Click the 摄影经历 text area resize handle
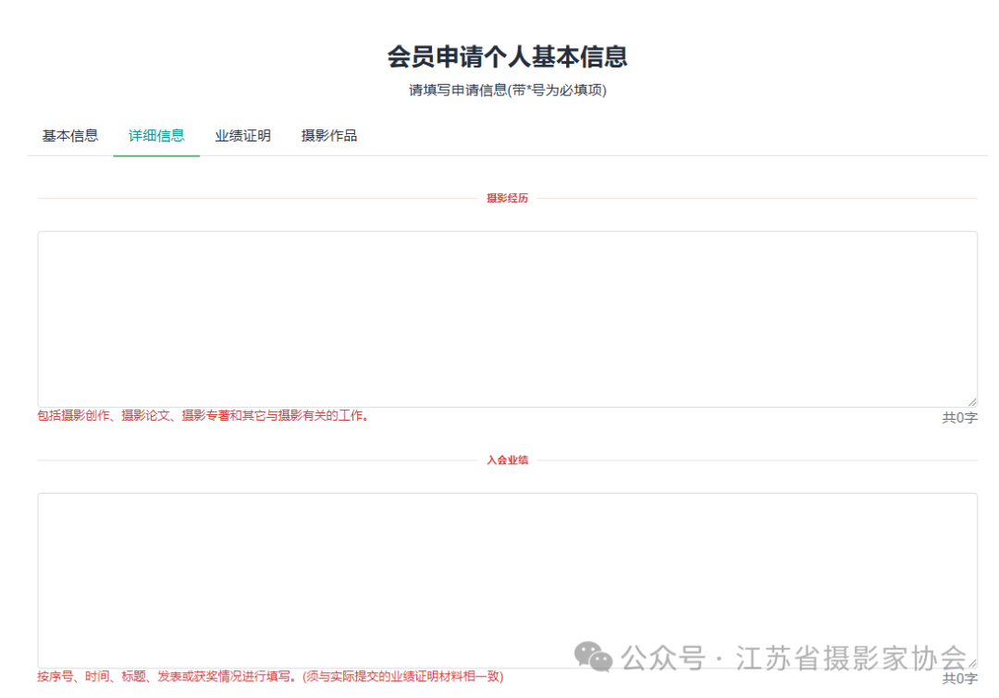Screen dimensions: 999x698 click(972, 402)
